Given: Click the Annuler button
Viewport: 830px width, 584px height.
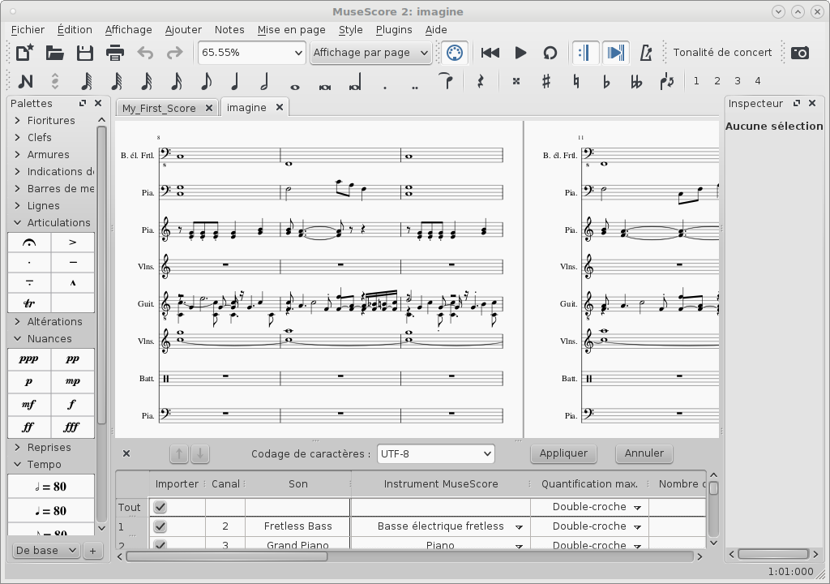Looking at the screenshot, I should click(644, 453).
